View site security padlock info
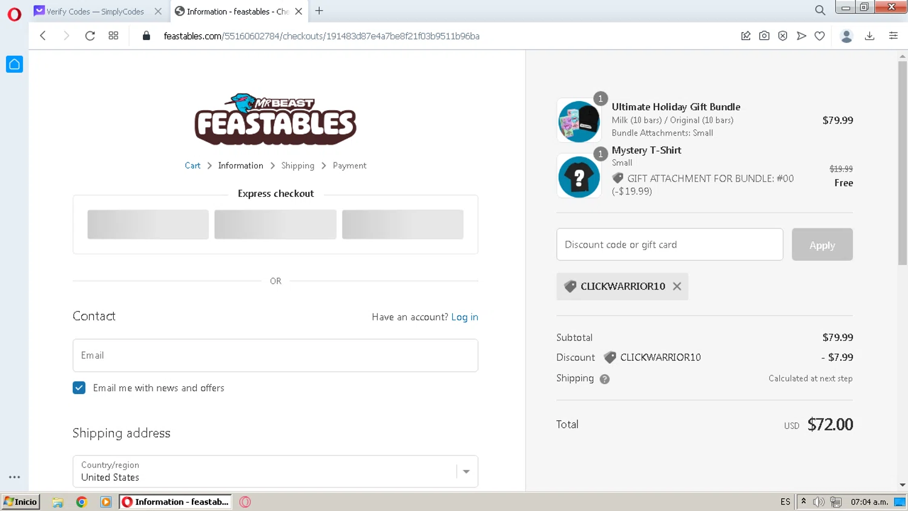The width and height of the screenshot is (908, 511). coord(146,36)
